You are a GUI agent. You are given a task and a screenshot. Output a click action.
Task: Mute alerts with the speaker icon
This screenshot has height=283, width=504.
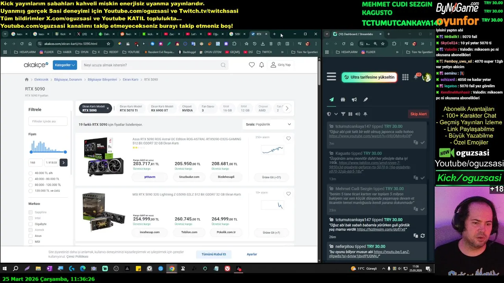358,114
